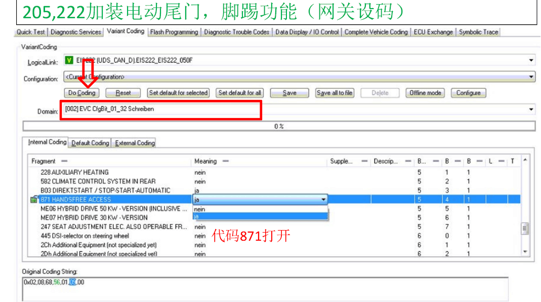Screen dimensions: 541x302
Task: Open the Configure button
Action: [468, 93]
